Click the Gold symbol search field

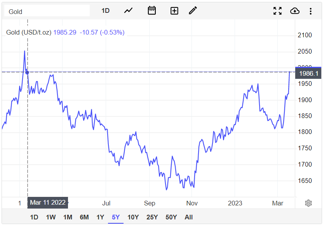[x=47, y=11]
